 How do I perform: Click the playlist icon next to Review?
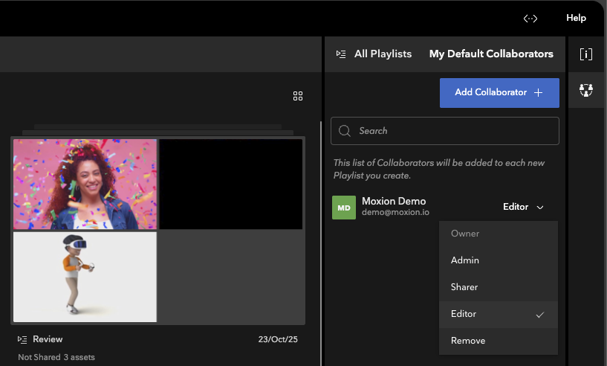click(22, 339)
